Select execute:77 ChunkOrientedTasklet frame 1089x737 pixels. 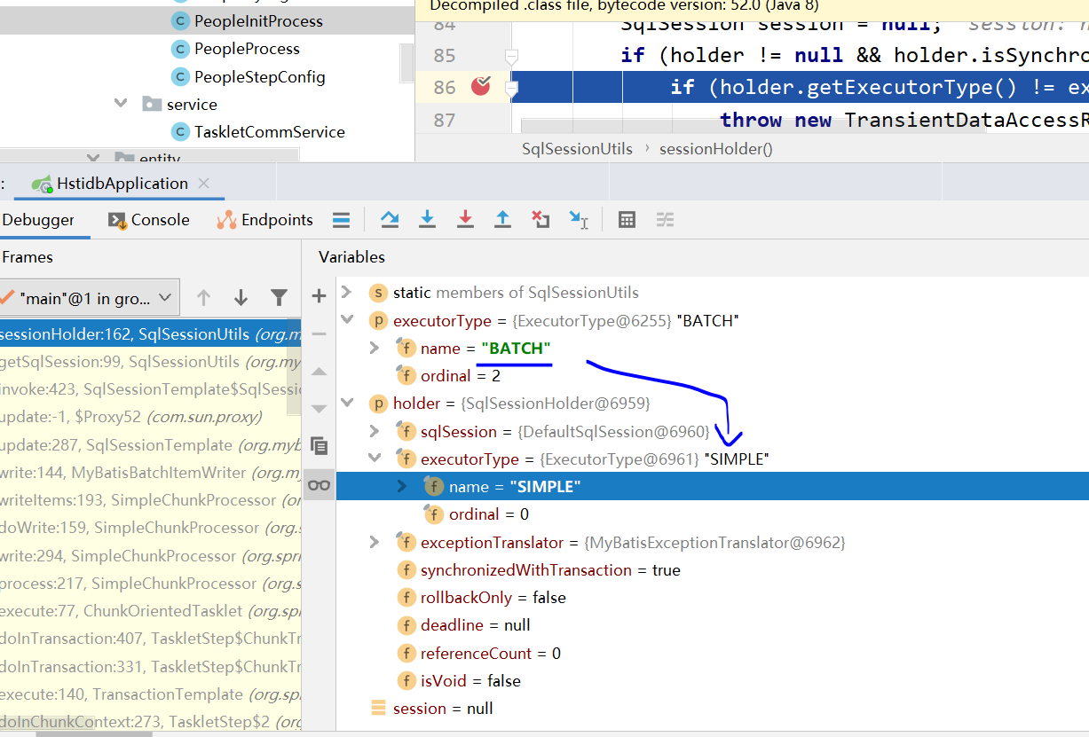pyautogui.click(x=150, y=611)
